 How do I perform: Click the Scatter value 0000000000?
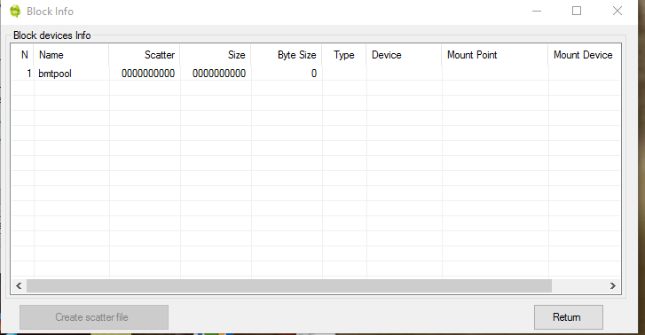click(148, 74)
